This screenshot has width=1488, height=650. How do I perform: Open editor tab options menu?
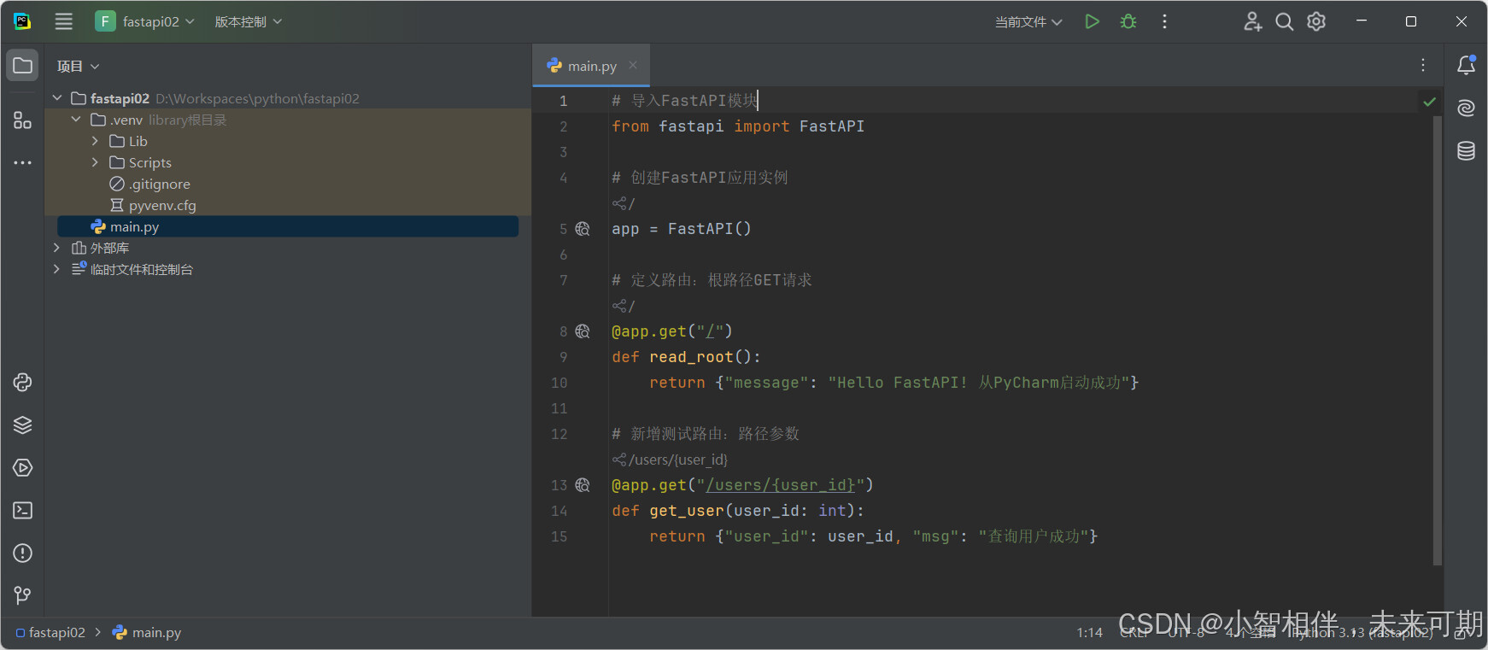(1423, 65)
